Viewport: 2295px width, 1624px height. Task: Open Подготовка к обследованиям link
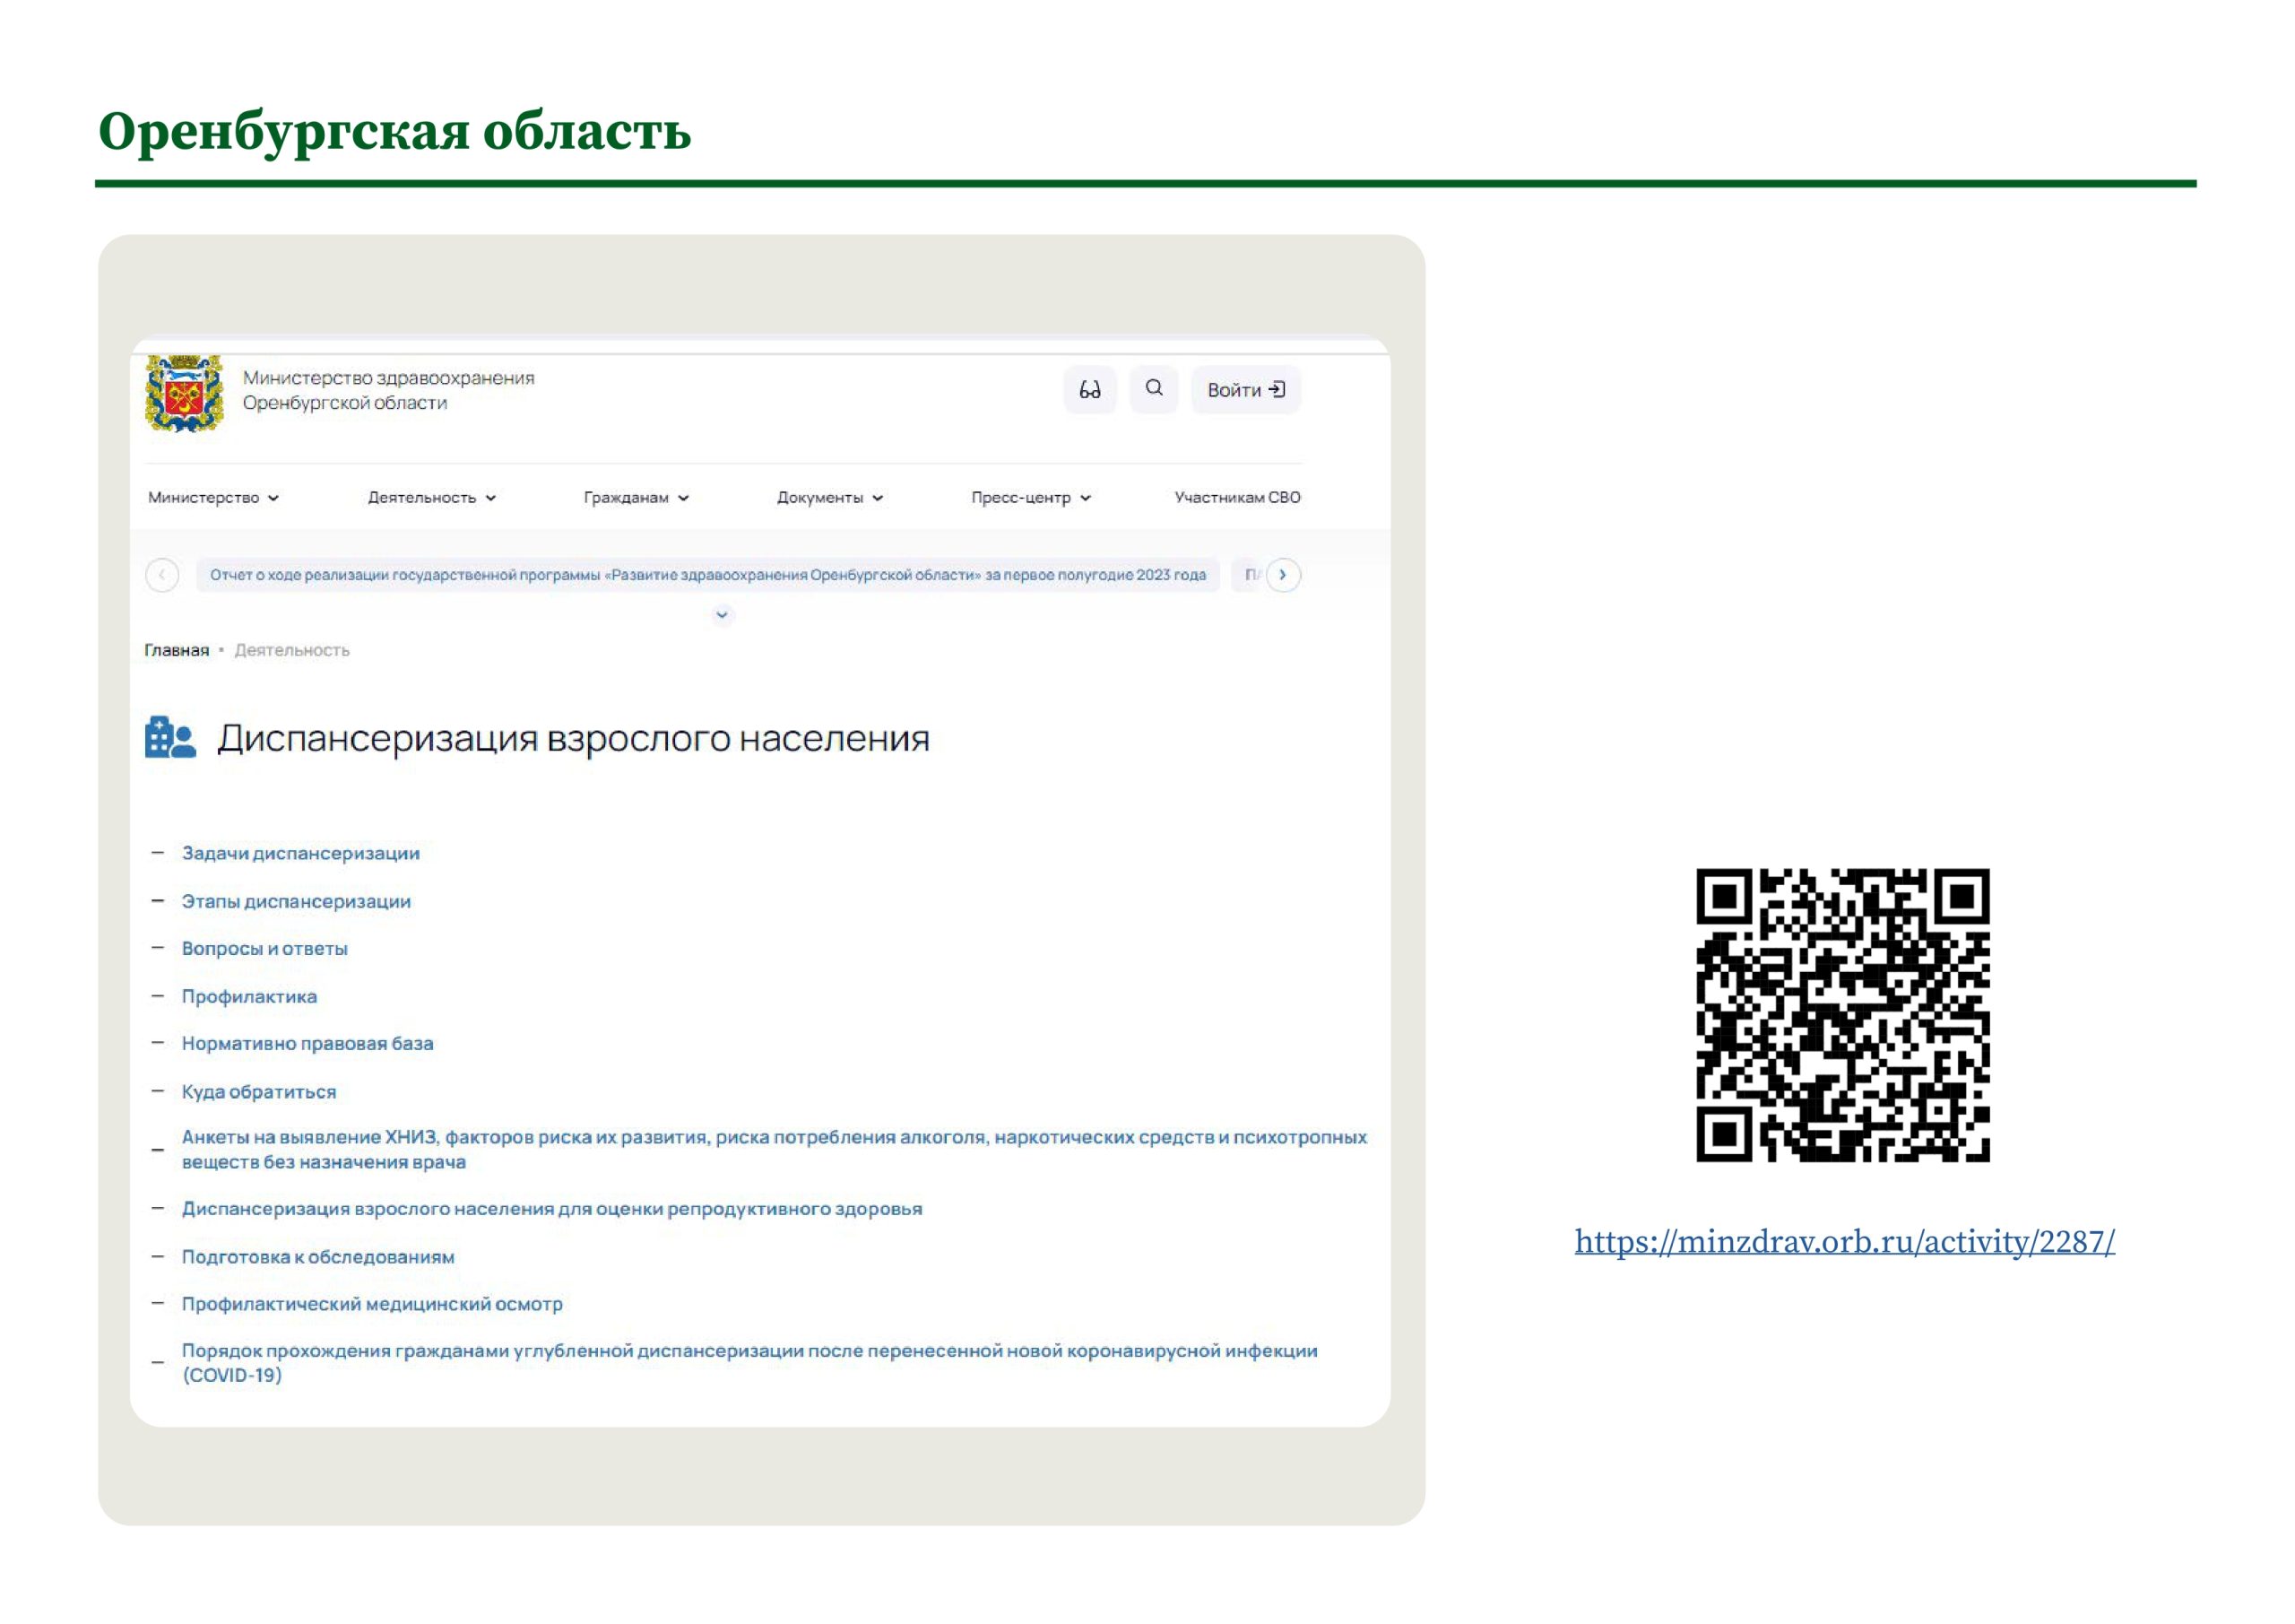[318, 1257]
